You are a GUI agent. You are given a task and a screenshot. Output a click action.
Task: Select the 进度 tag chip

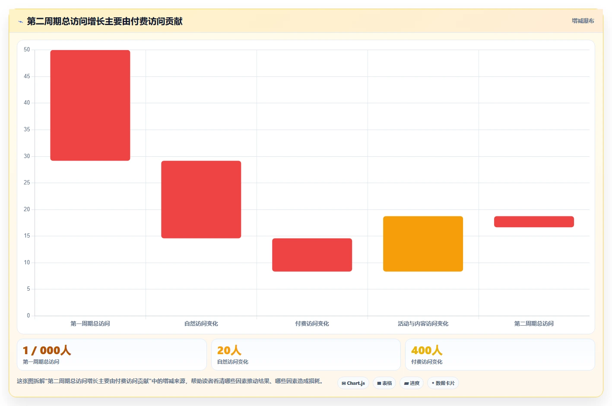(412, 383)
